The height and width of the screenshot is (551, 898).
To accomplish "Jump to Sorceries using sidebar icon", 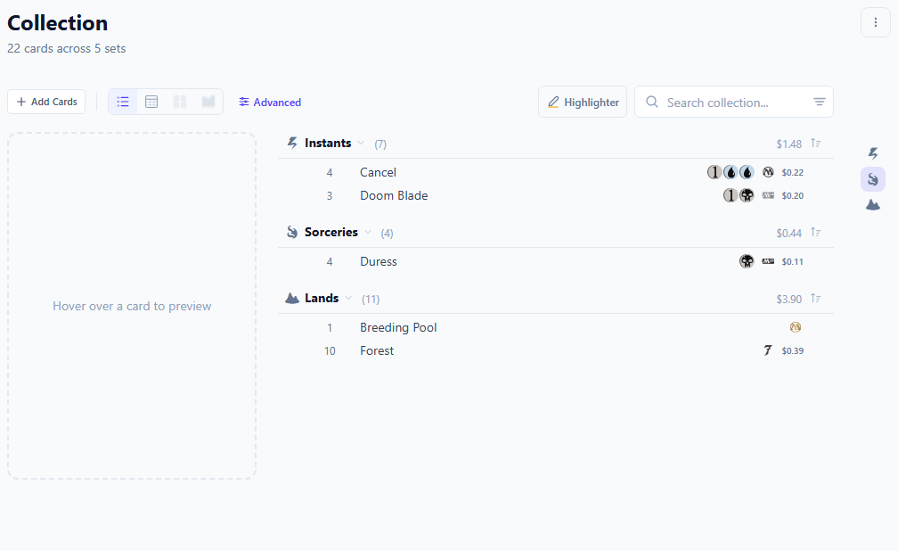I will coord(873,179).
